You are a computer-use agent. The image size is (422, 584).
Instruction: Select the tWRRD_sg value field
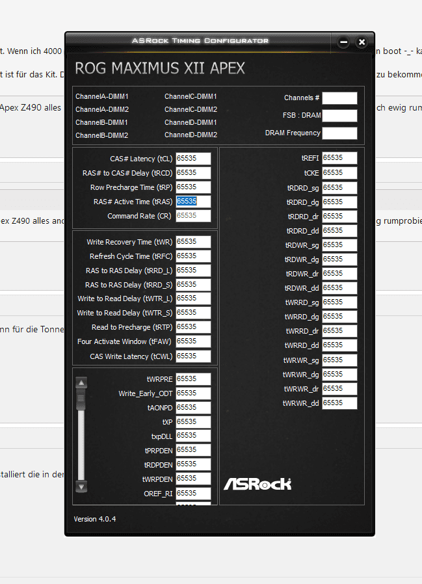pyautogui.click(x=339, y=302)
